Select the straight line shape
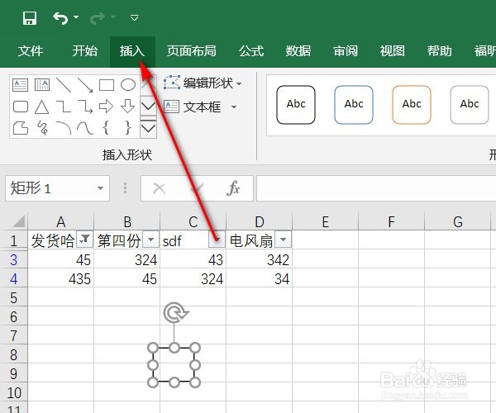496x413 pixels. coord(64,85)
